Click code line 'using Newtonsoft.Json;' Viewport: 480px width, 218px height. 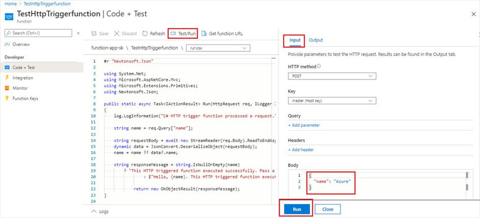[x=130, y=91]
